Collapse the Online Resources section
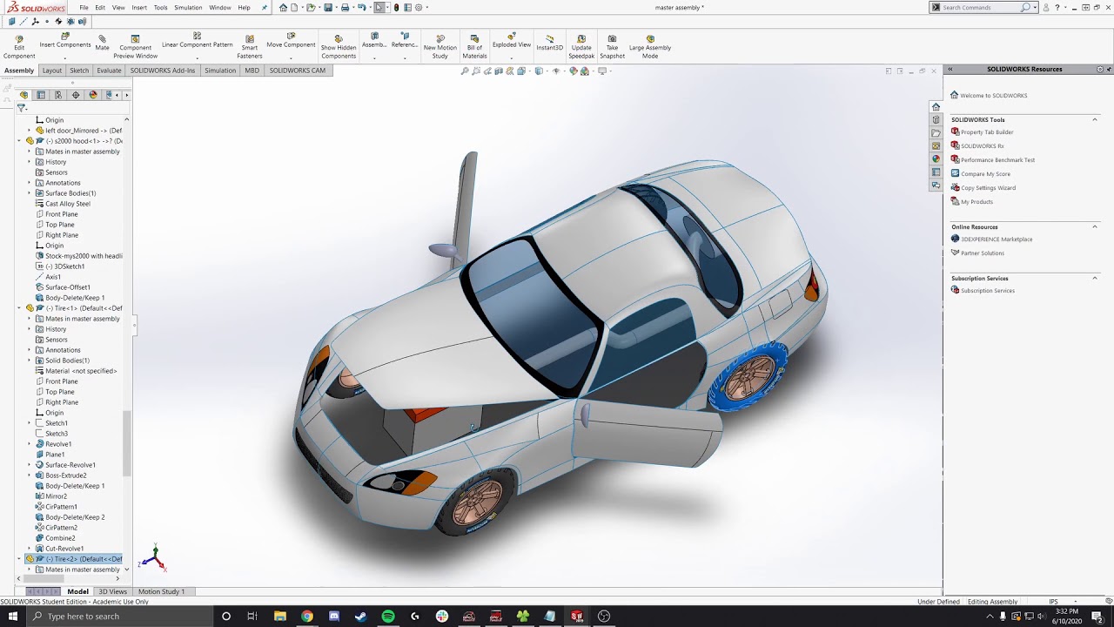This screenshot has width=1114, height=627. (1095, 226)
